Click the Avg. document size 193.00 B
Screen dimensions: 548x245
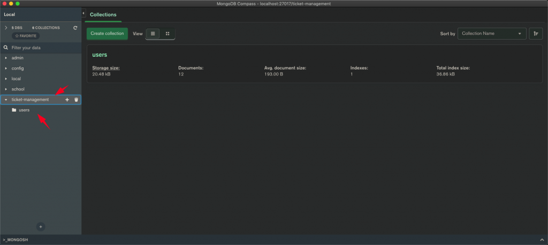tap(273, 74)
